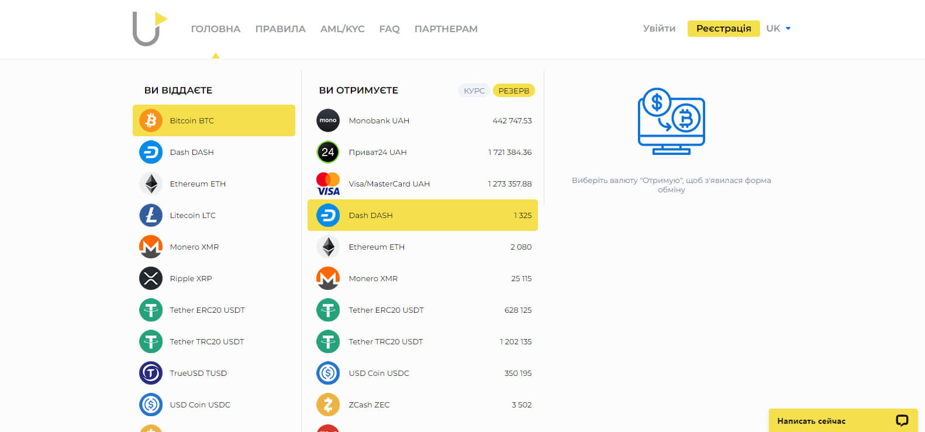Select Litecoin LTC label
The height and width of the screenshot is (432, 925).
pyautogui.click(x=193, y=215)
